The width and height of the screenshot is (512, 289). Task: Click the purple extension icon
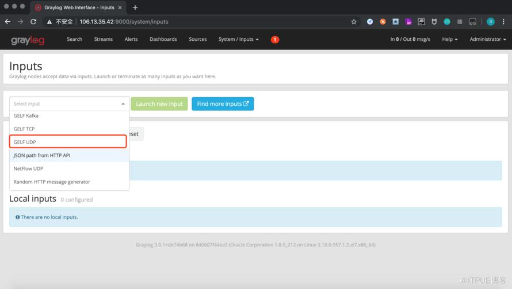pyautogui.click(x=408, y=22)
